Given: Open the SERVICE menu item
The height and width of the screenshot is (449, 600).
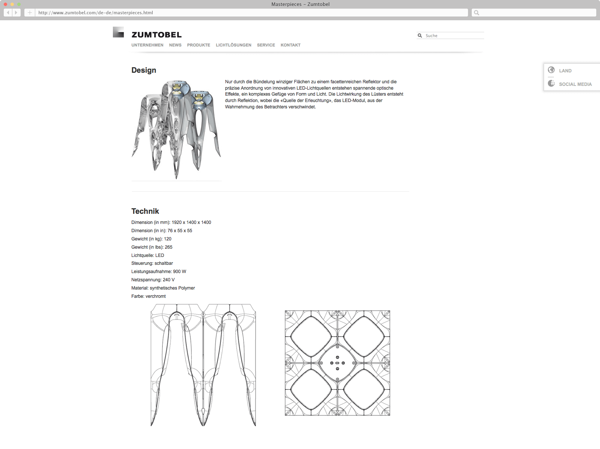Looking at the screenshot, I should point(266,45).
